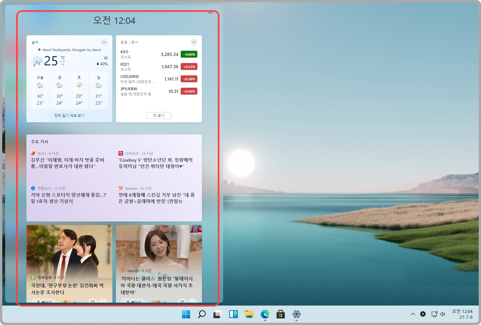Viewport: 481px width, 325px height.
Task: Open network status tray icon
Action: click(434, 314)
